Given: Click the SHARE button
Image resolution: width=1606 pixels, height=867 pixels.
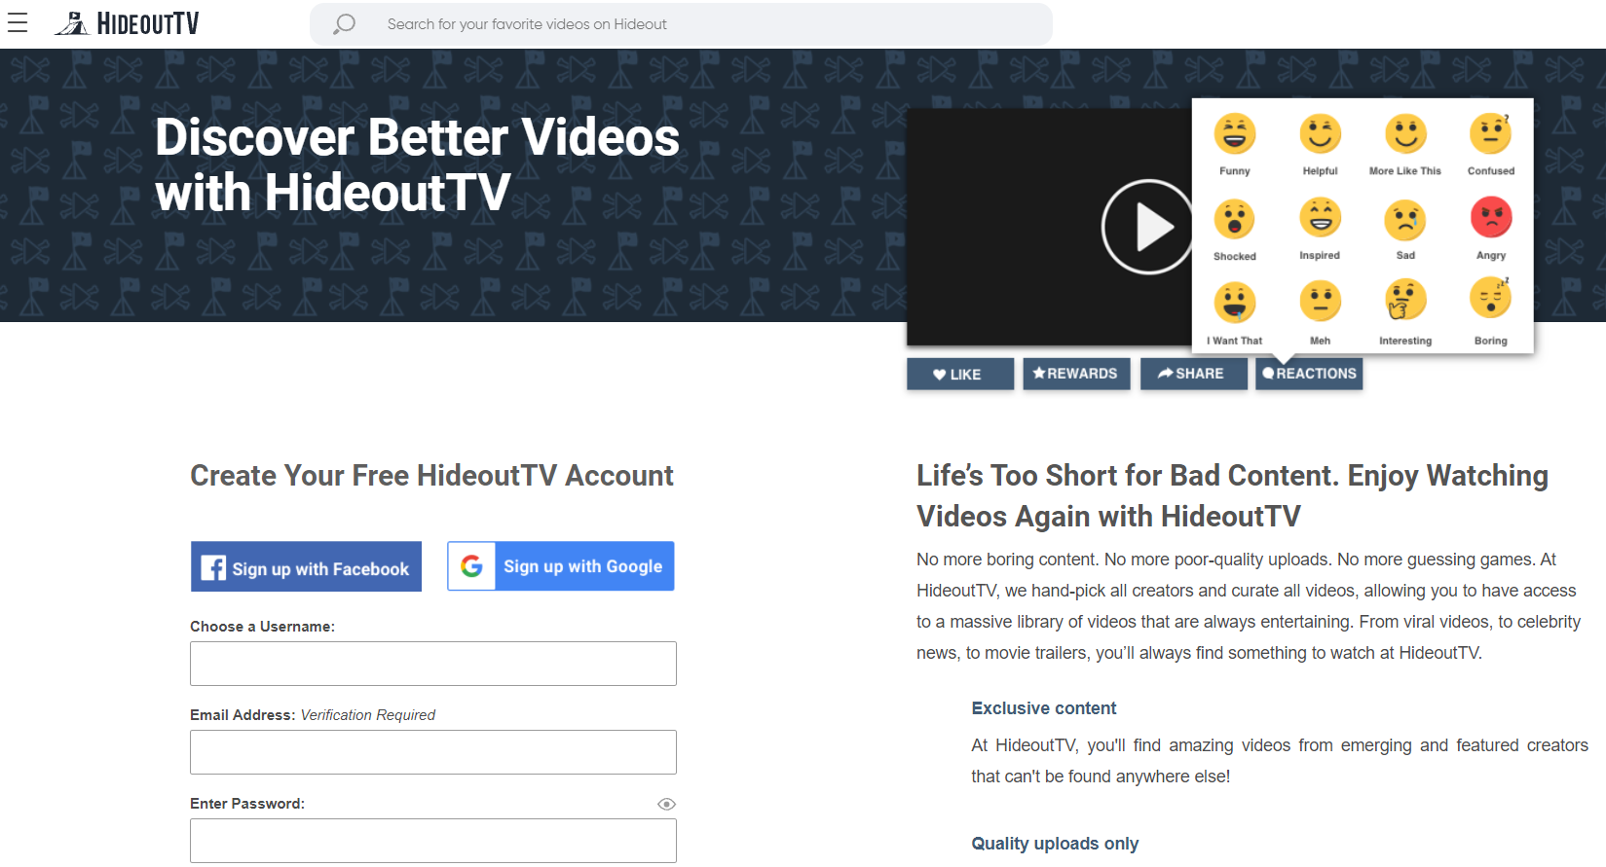Looking at the screenshot, I should coord(1191,374).
